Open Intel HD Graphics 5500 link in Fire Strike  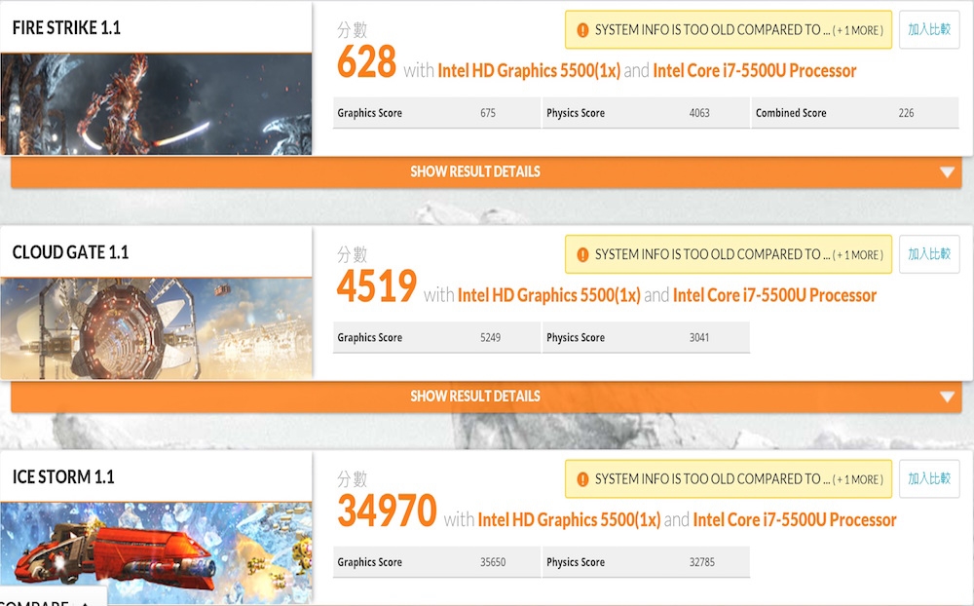click(x=529, y=71)
